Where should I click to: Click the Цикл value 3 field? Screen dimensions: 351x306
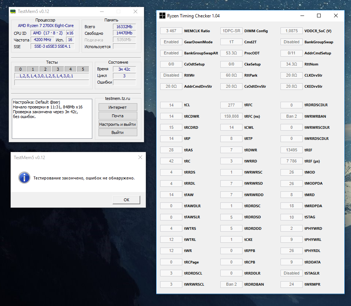pos(124,76)
